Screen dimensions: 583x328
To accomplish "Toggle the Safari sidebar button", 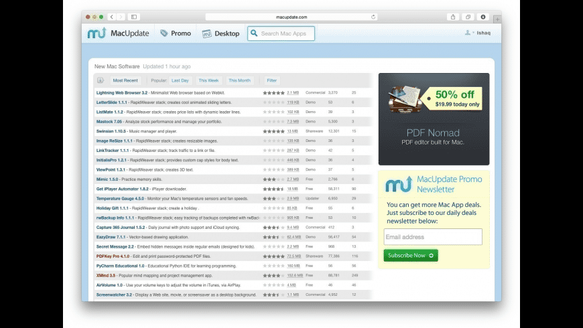I will (x=134, y=17).
